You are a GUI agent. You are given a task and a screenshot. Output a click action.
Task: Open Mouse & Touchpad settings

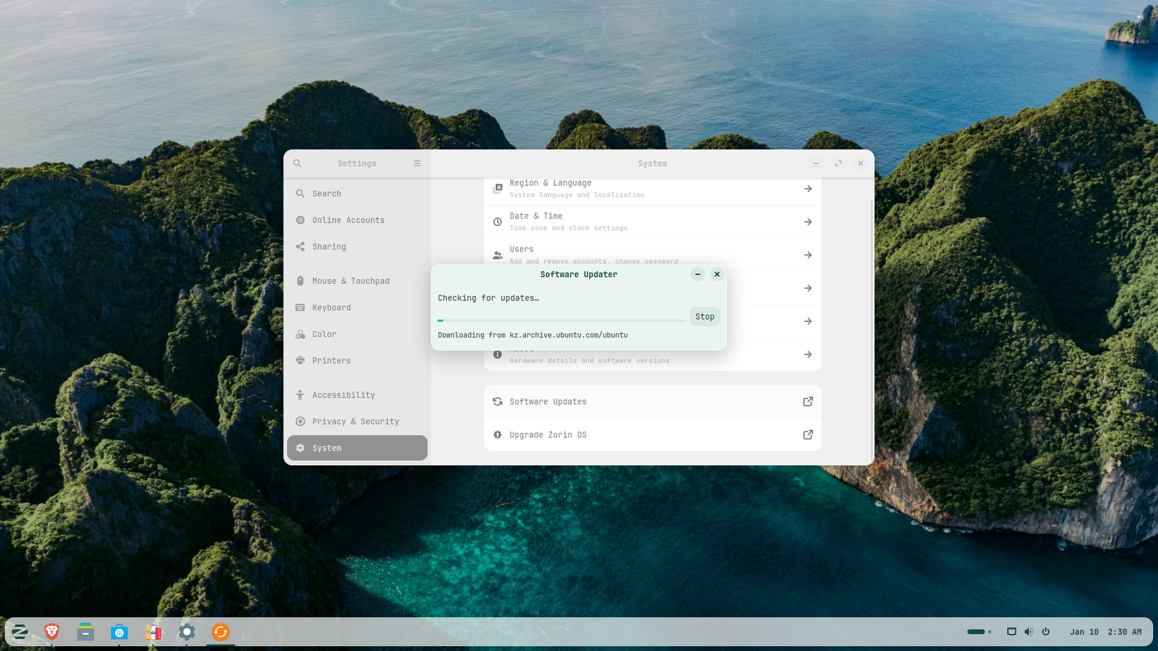(x=351, y=281)
